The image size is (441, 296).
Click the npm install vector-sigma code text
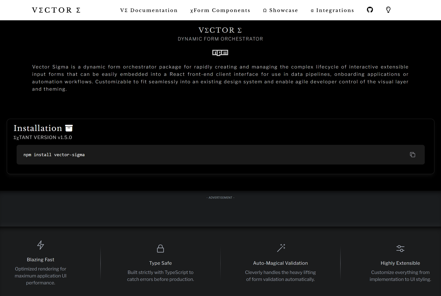(54, 155)
